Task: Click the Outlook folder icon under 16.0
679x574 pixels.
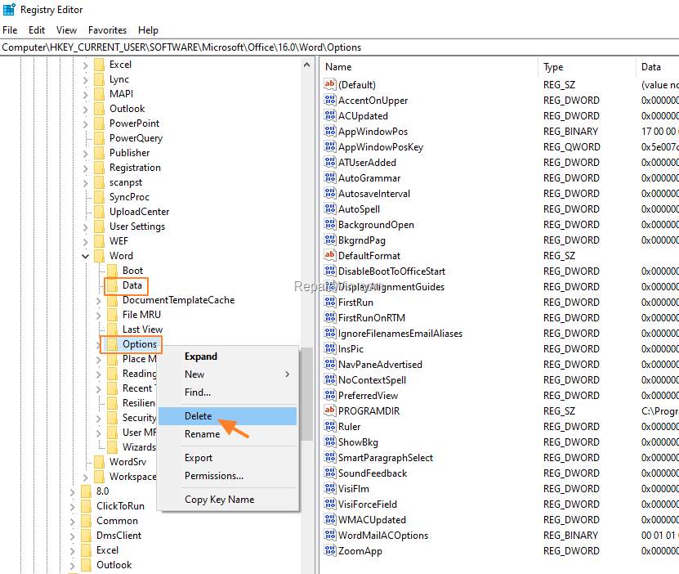Action: pos(100,108)
